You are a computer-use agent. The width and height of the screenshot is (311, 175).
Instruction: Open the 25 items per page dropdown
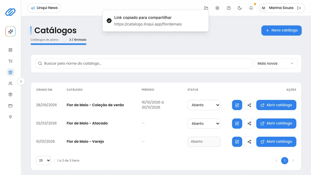coord(43,160)
